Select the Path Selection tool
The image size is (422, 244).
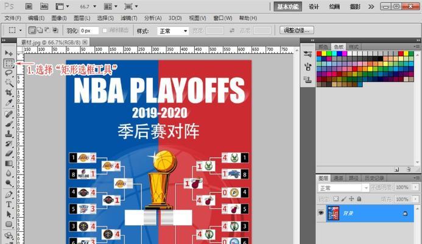(x=9, y=214)
